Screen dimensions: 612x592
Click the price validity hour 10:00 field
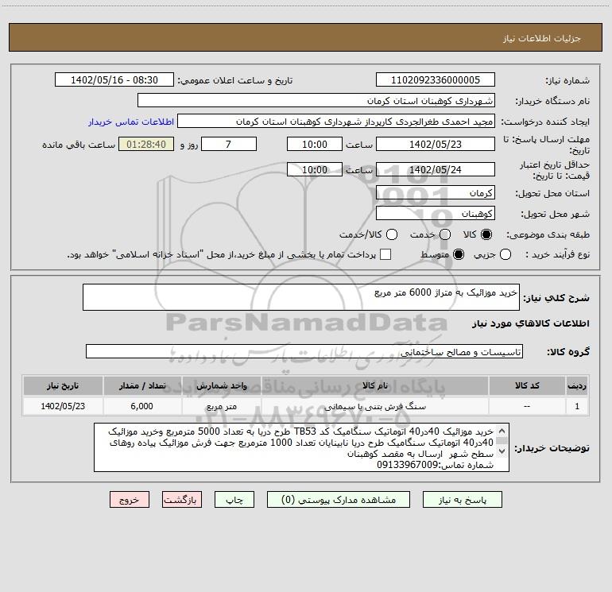315,170
